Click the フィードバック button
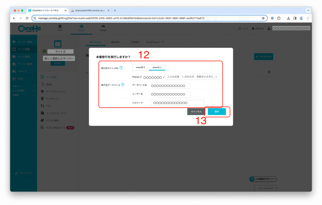 click(265, 188)
